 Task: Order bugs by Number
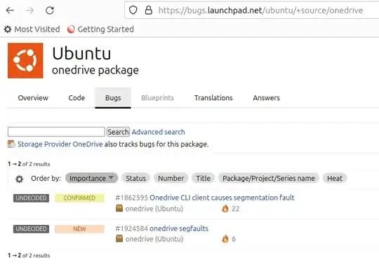point(171,178)
